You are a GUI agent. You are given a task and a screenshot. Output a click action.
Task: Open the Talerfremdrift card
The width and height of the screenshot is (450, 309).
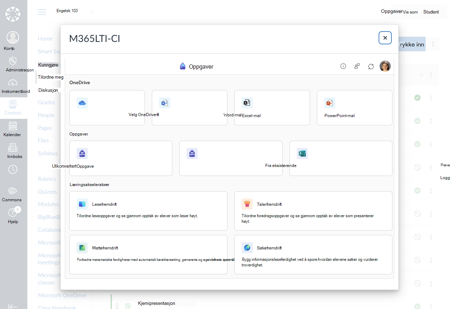[313, 211]
